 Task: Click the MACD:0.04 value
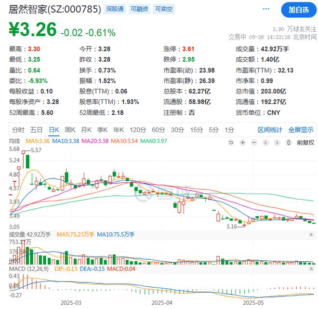coord(121,269)
